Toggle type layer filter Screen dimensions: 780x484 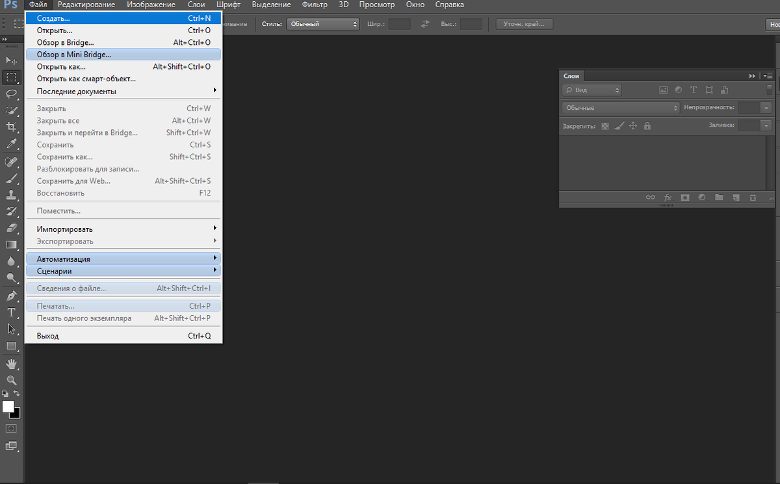tap(694, 90)
